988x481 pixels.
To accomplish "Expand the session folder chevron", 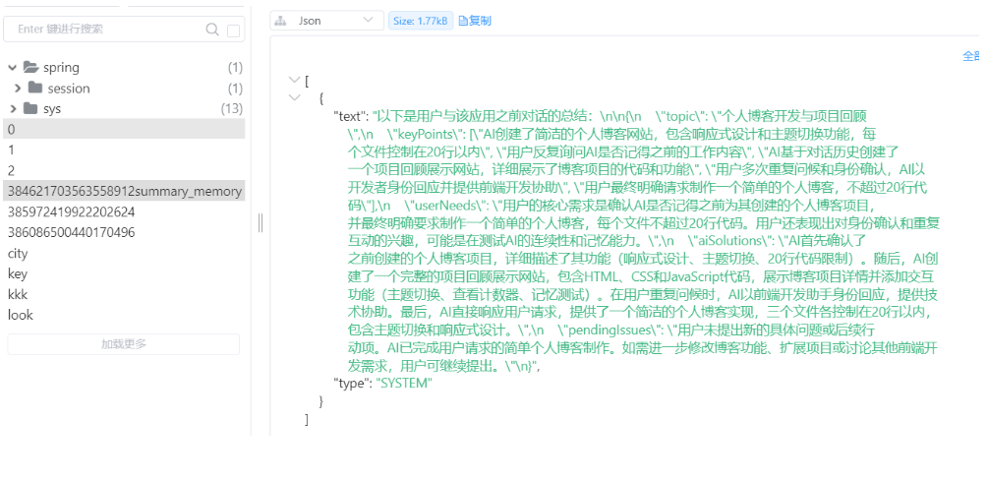I will [x=18, y=89].
